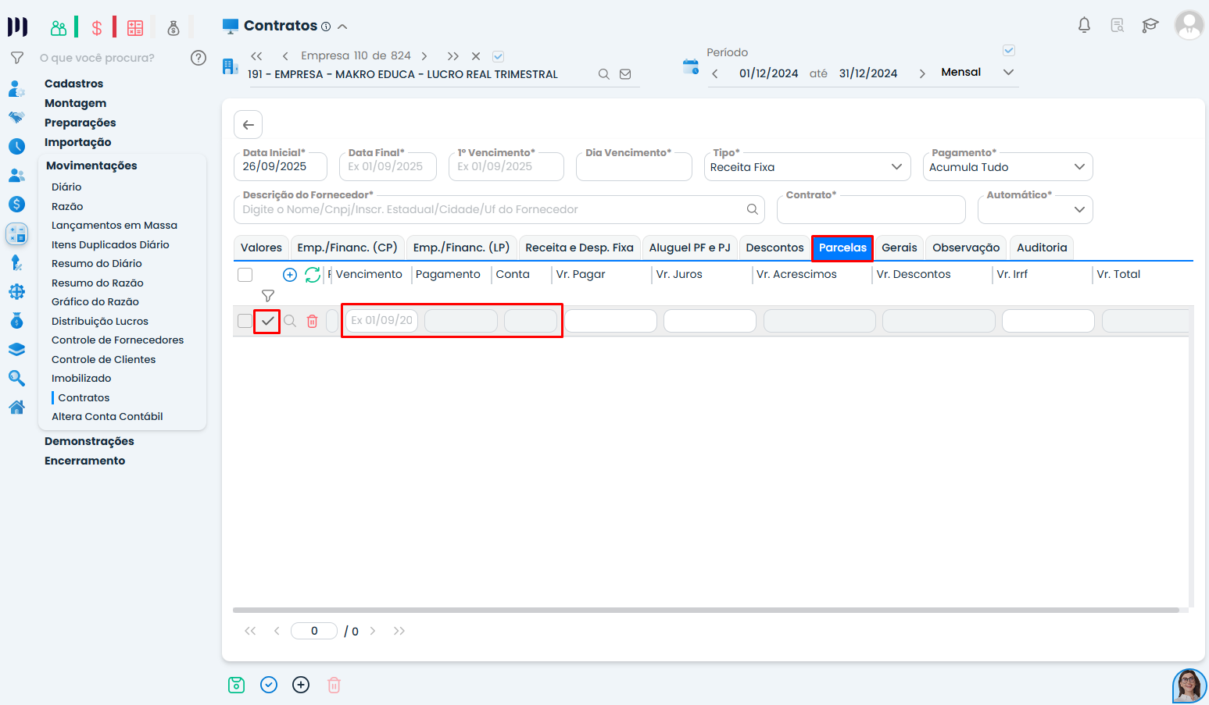The height and width of the screenshot is (705, 1209).
Task: Click the add row plus icon in grid
Action: [x=290, y=275]
